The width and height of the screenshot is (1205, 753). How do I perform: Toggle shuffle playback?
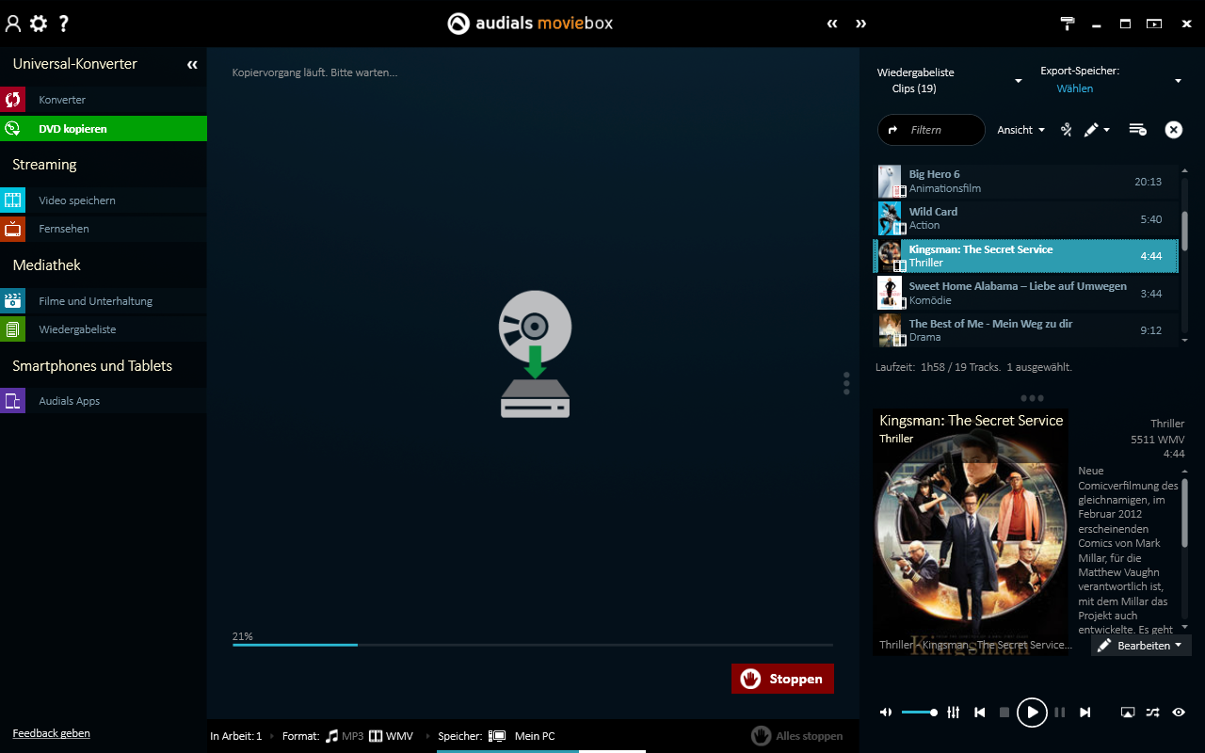1153,713
